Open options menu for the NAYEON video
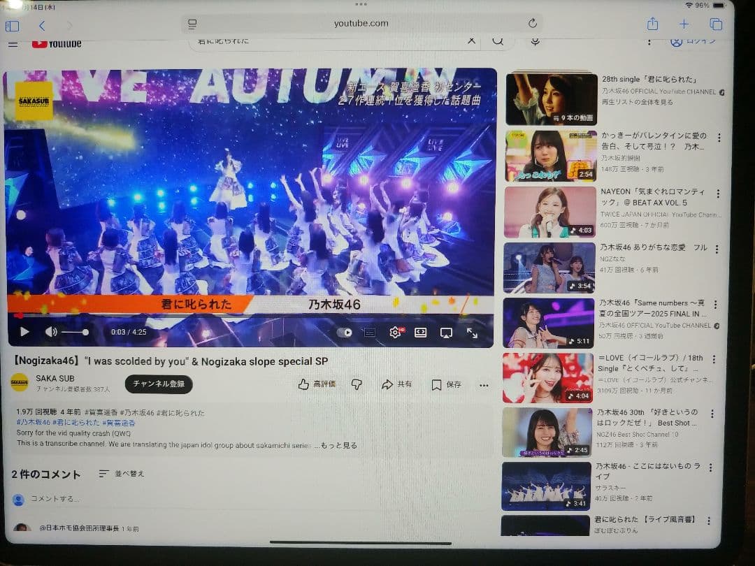The width and height of the screenshot is (755, 566). coord(718,194)
